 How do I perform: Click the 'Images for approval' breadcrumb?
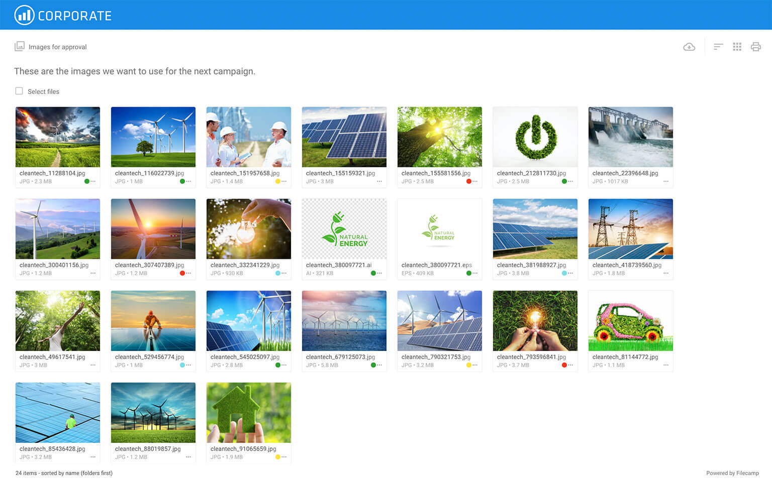point(57,47)
